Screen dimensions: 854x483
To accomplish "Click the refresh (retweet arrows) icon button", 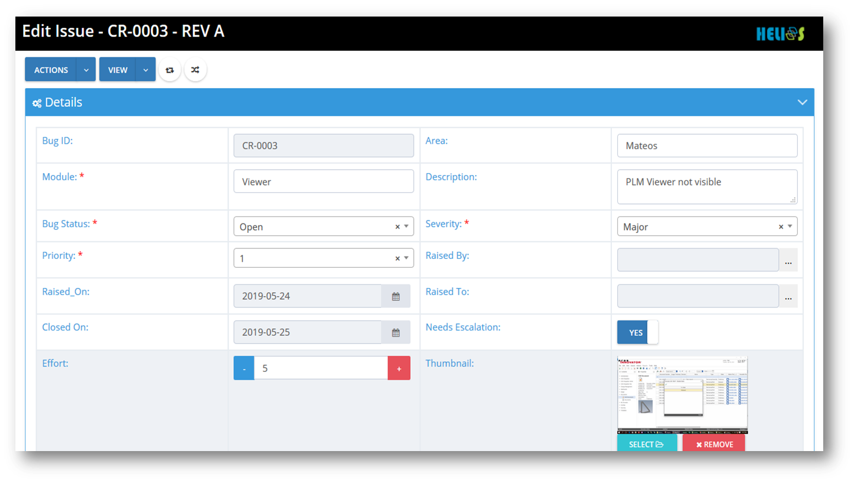I will point(169,70).
